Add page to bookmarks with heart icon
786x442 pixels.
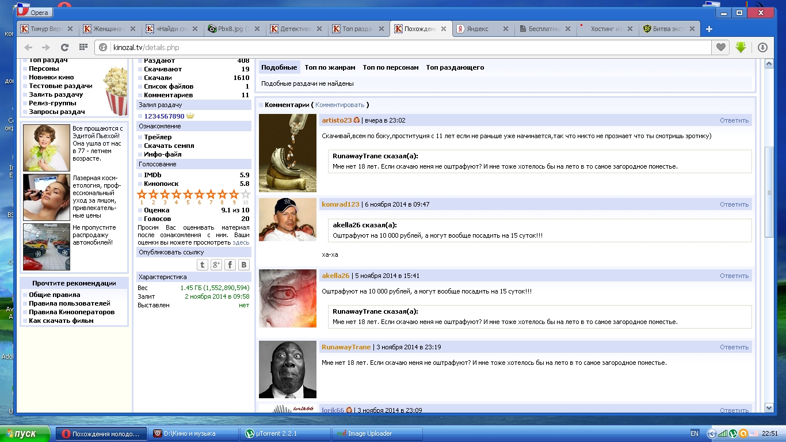[720, 48]
